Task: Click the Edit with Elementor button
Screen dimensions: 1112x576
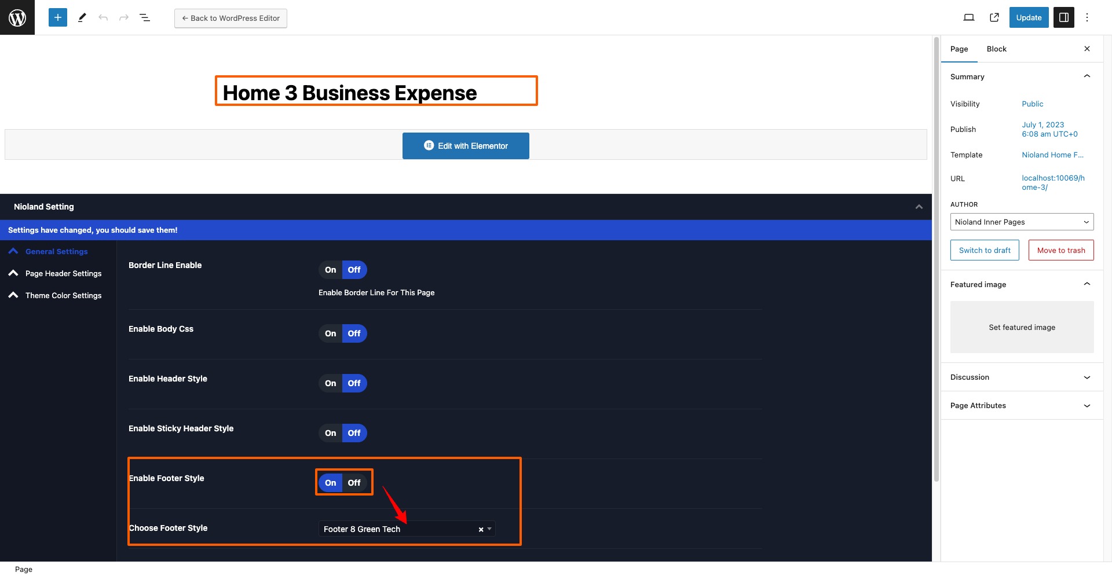Action: pyautogui.click(x=466, y=146)
